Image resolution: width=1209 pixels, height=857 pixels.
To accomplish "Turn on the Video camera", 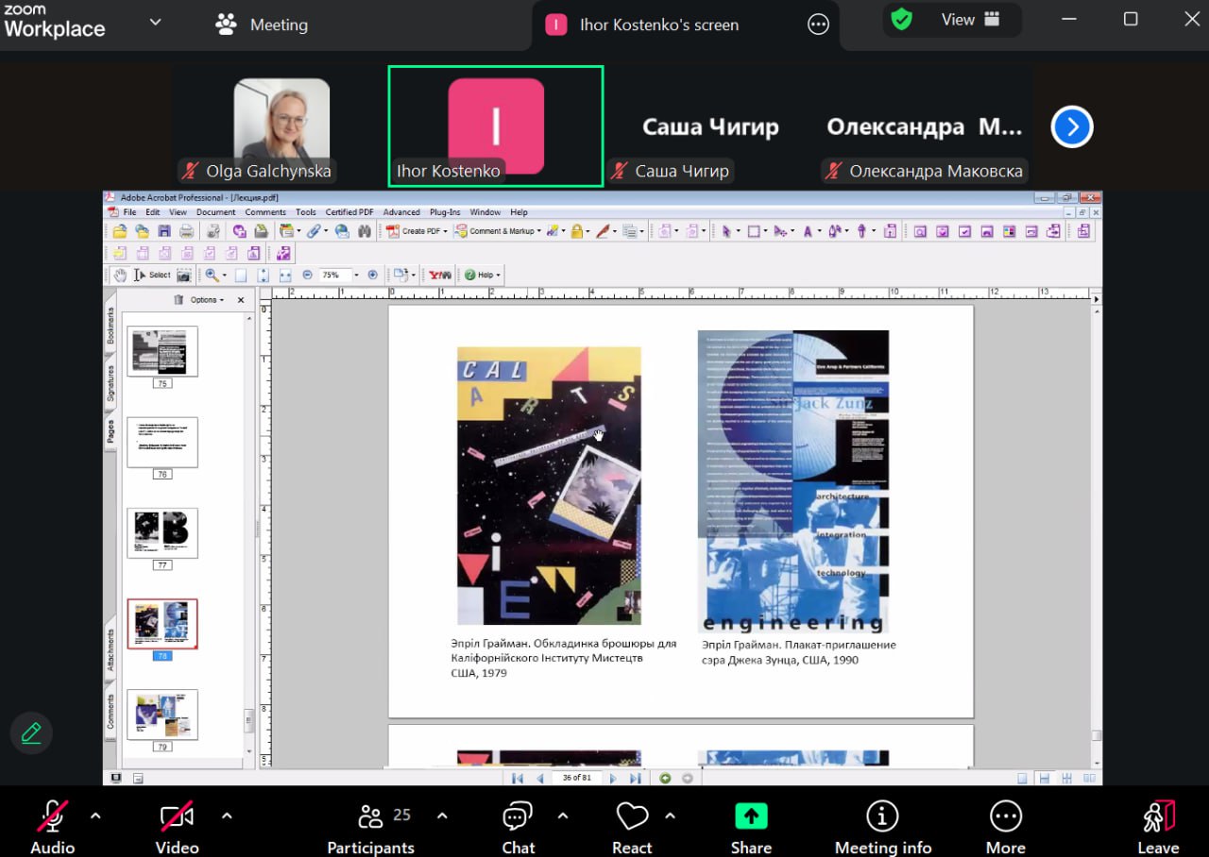I will [177, 816].
